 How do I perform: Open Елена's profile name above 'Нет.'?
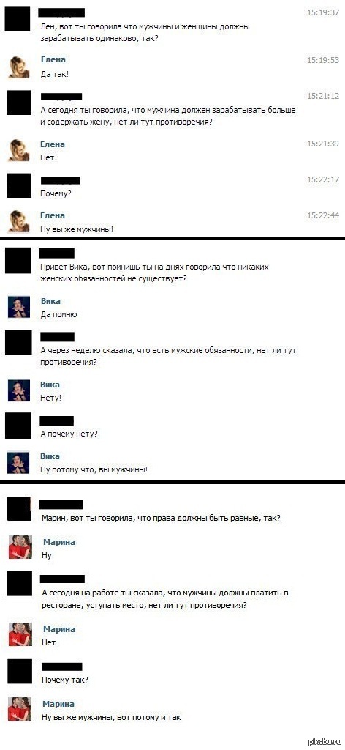click(53, 144)
